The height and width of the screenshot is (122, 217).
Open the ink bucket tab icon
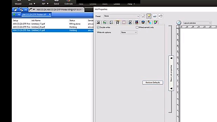[x=143, y=22]
